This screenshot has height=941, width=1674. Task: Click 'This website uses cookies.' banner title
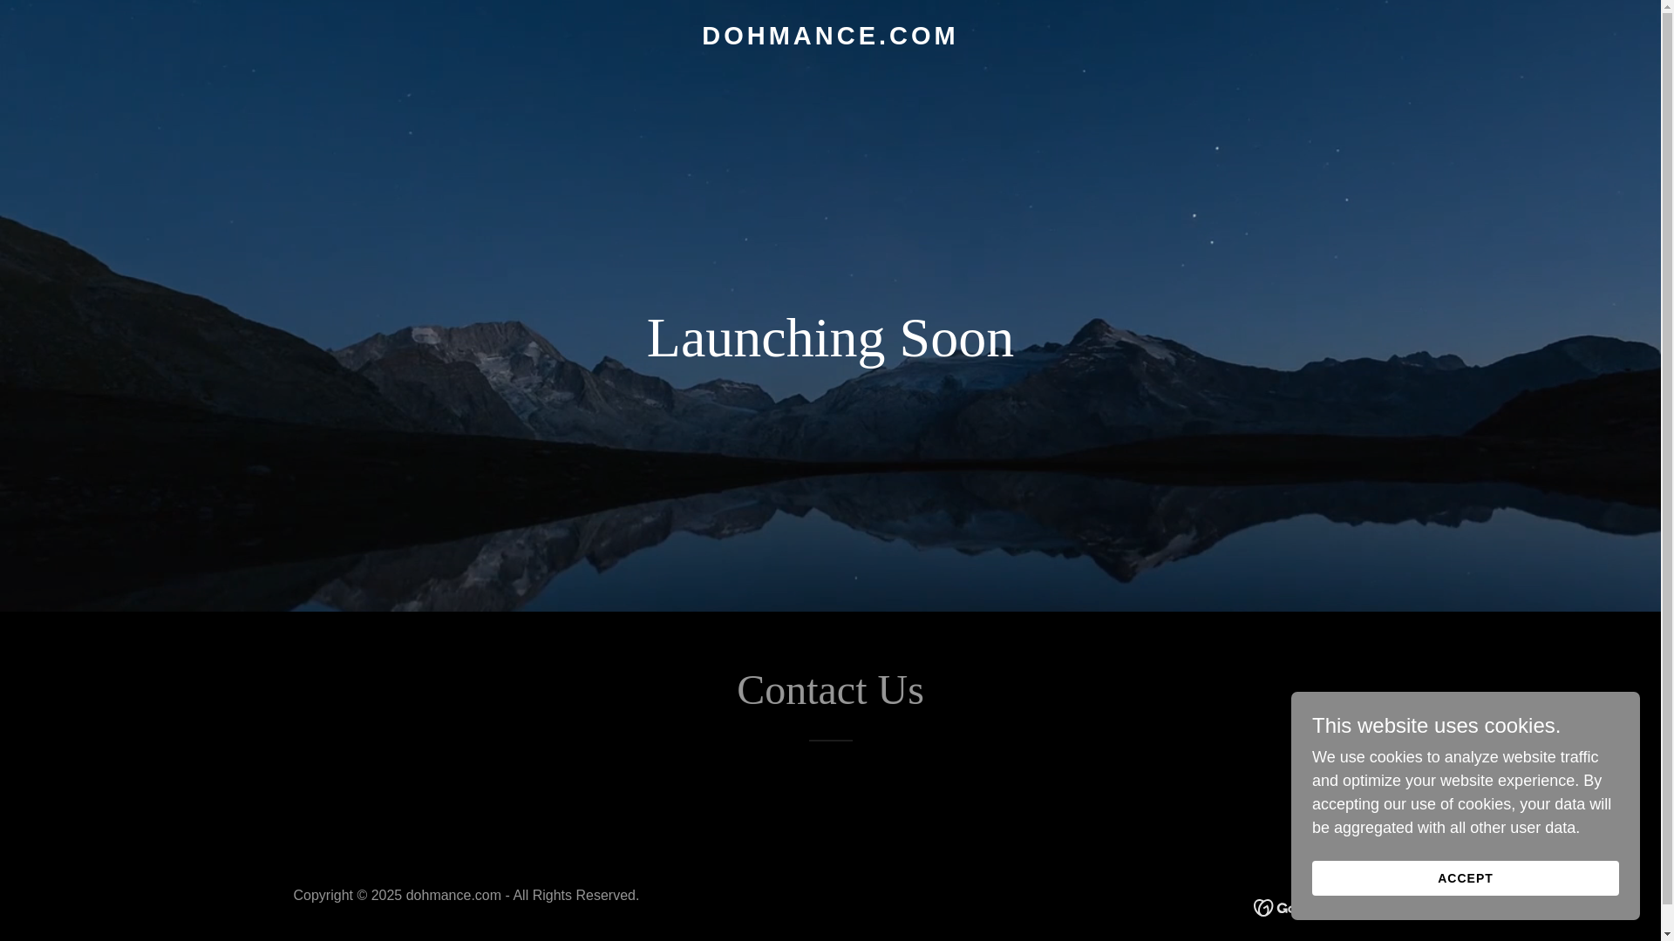[1436, 726]
